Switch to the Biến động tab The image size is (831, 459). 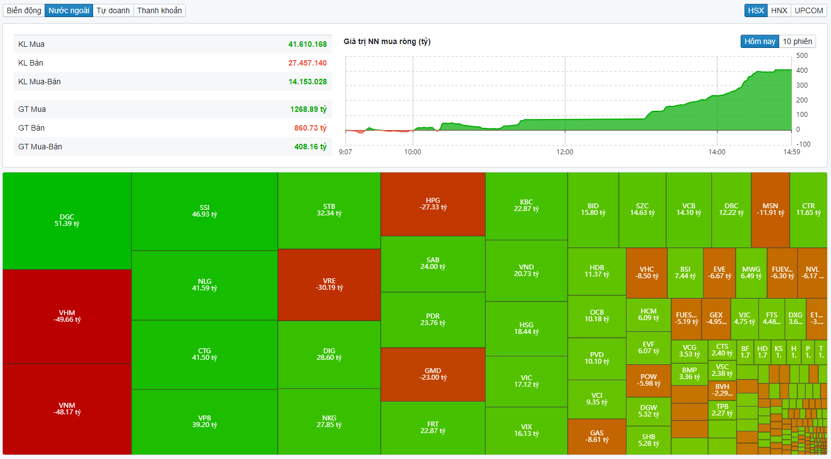tap(24, 10)
